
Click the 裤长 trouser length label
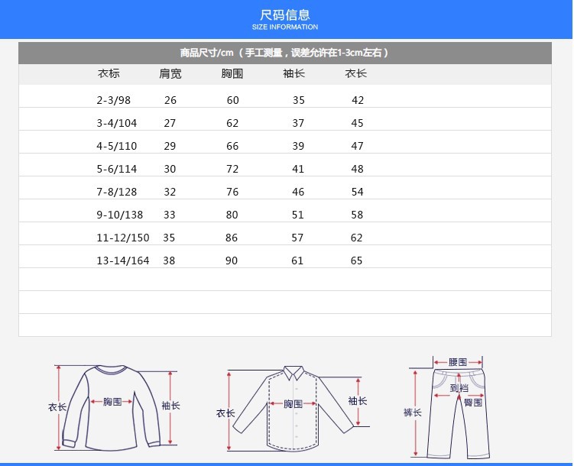coord(413,413)
